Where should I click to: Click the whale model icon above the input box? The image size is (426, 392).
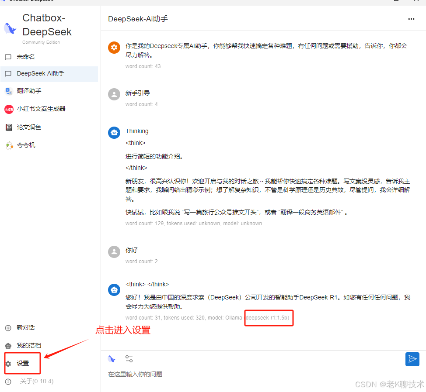point(112,359)
